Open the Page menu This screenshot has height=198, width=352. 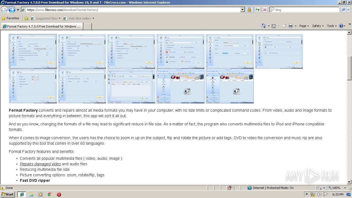[x=304, y=26]
